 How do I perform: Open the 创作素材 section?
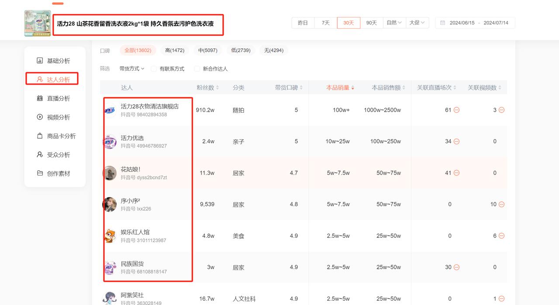click(53, 173)
